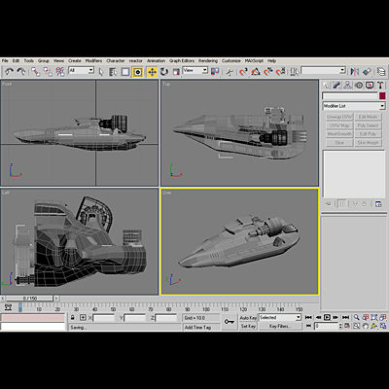Switch to the Create command panel tab
Viewport: 389px width, 389px height.
pos(327,86)
